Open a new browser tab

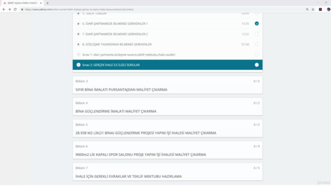tap(48, 3)
